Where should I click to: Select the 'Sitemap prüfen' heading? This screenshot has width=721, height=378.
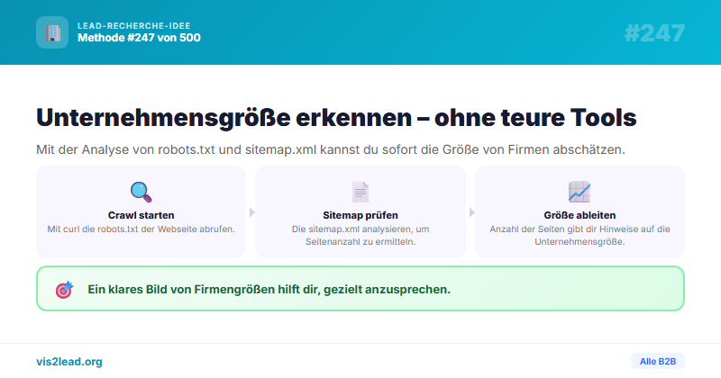pos(360,215)
